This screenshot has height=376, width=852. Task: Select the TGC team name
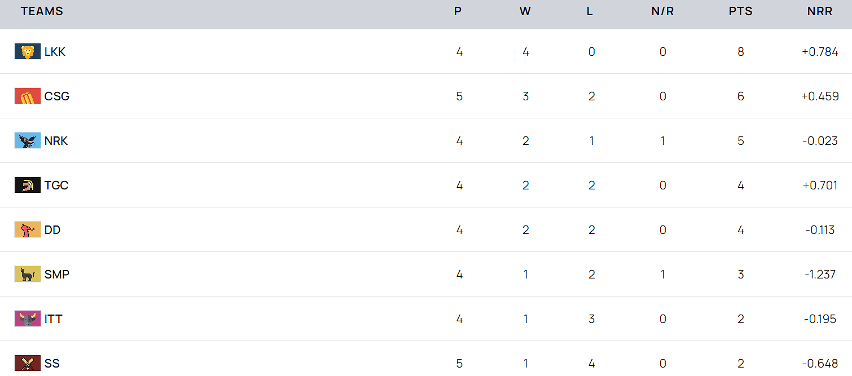point(56,185)
